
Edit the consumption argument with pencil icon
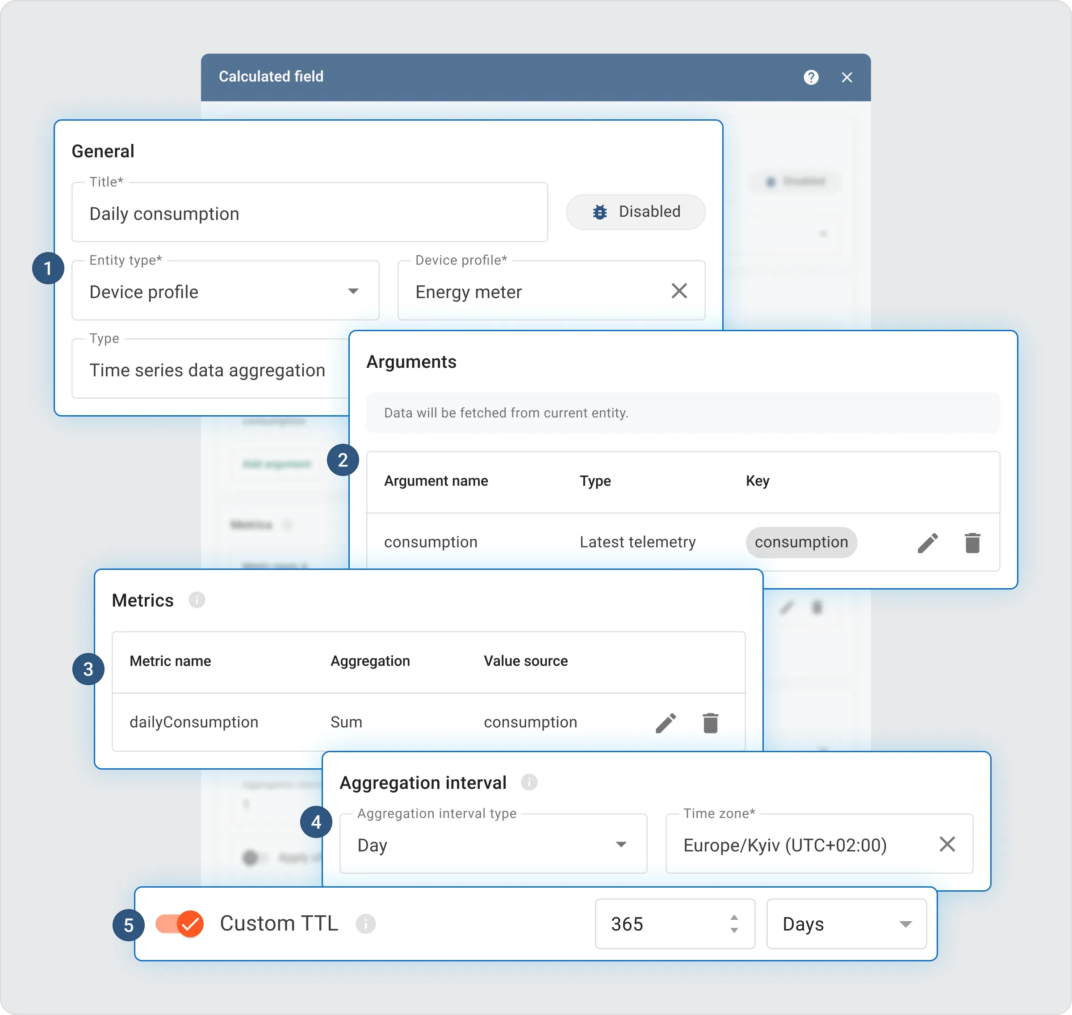coord(928,543)
